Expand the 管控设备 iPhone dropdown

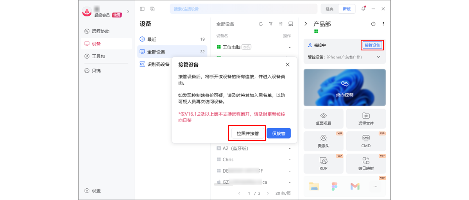(378, 57)
